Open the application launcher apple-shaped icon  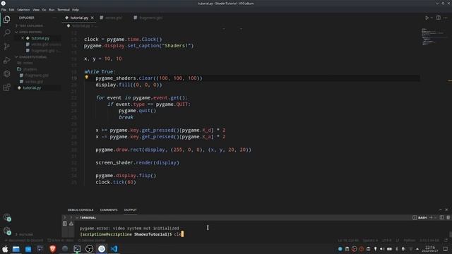(5, 249)
